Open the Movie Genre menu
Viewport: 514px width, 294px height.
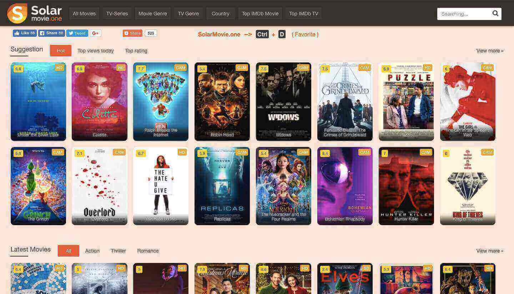(153, 14)
